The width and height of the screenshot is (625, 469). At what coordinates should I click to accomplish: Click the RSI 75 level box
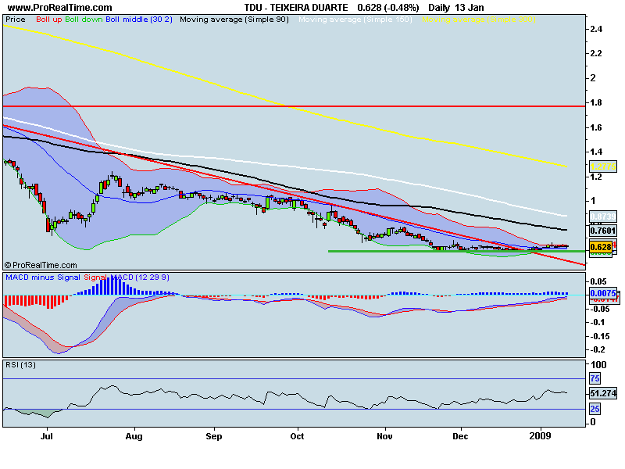(x=595, y=378)
